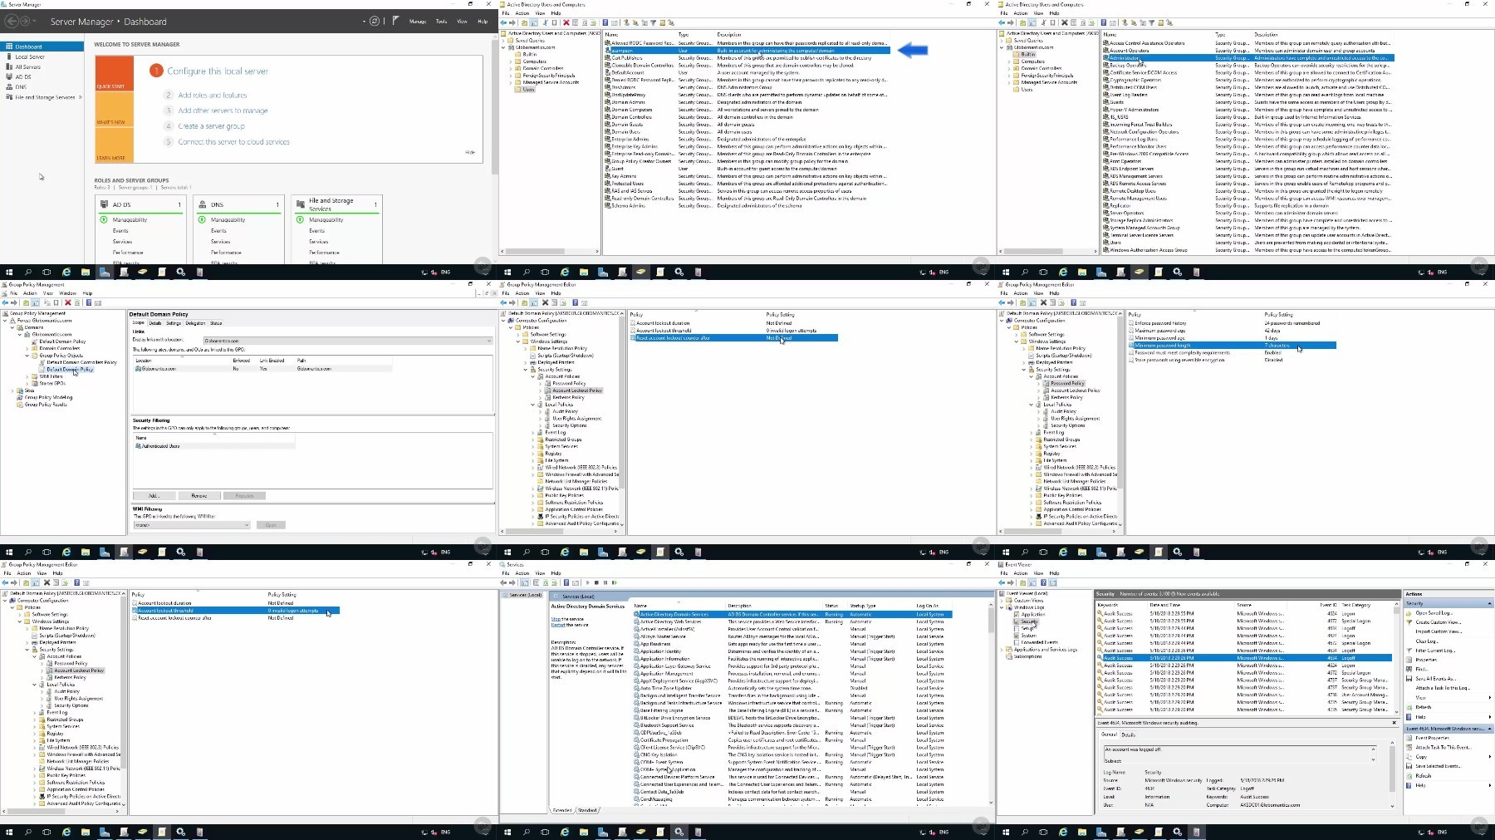Click Add other servers to manage link
The width and height of the screenshot is (1495, 840).
click(223, 111)
